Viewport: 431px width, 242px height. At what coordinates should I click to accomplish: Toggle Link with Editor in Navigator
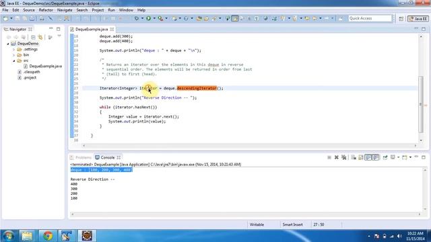click(40, 37)
